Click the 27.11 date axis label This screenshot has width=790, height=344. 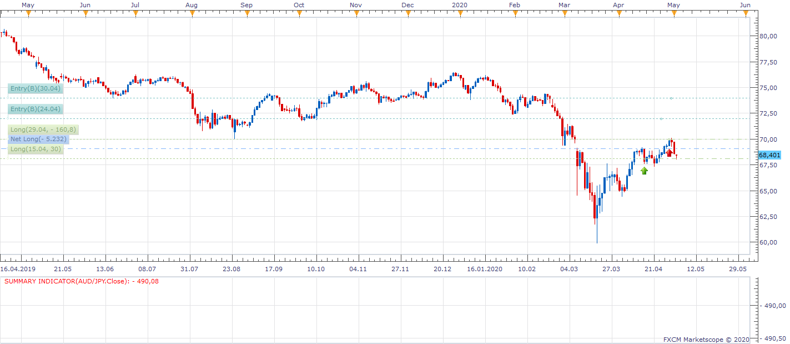coord(400,269)
